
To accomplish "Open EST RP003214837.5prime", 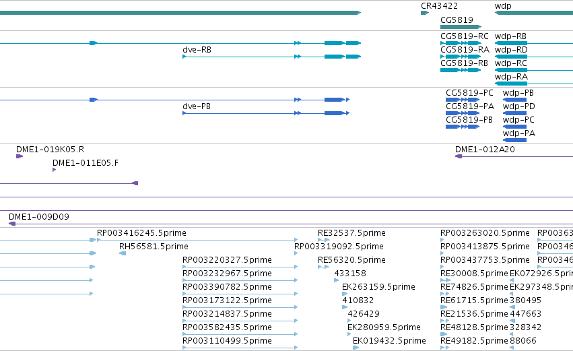I will [228, 315].
